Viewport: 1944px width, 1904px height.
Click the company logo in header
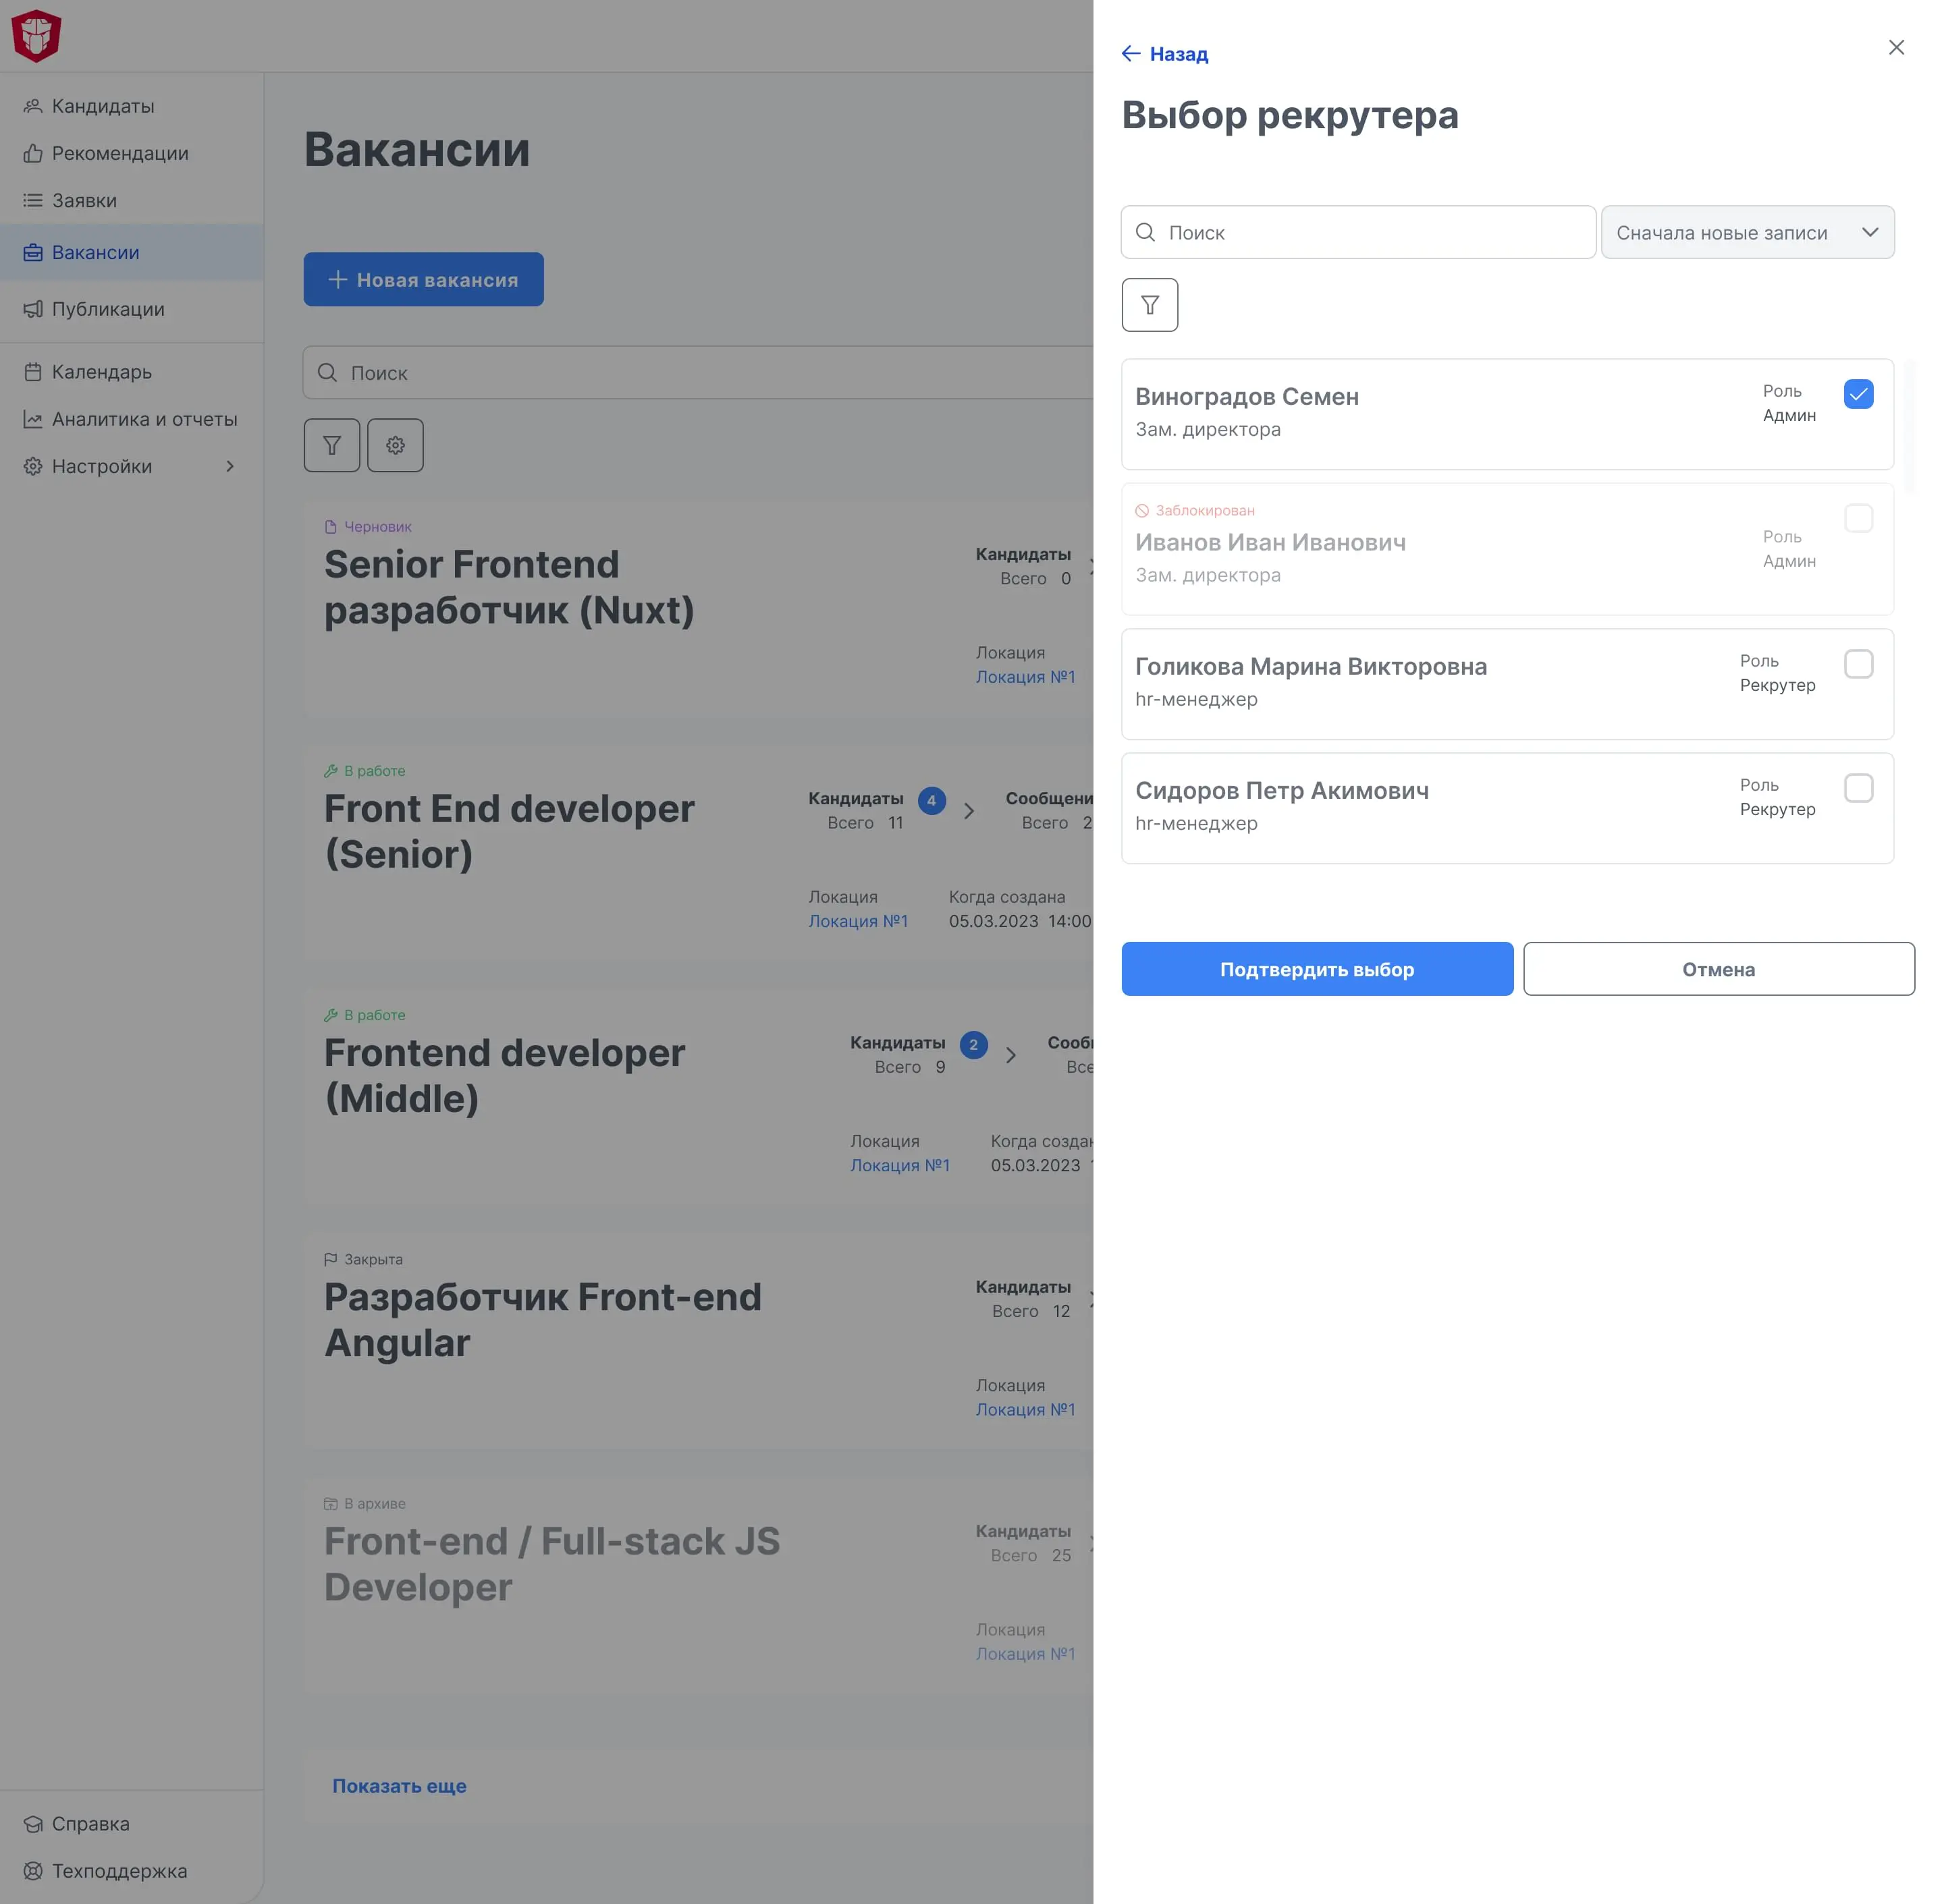37,35
